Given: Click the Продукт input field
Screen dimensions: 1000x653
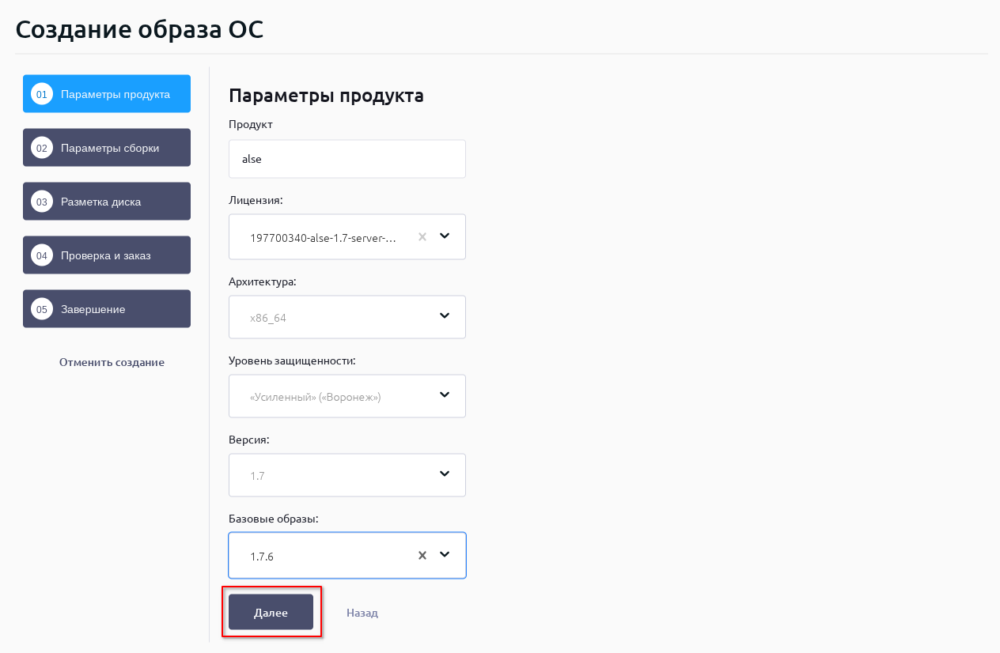Looking at the screenshot, I should (347, 159).
